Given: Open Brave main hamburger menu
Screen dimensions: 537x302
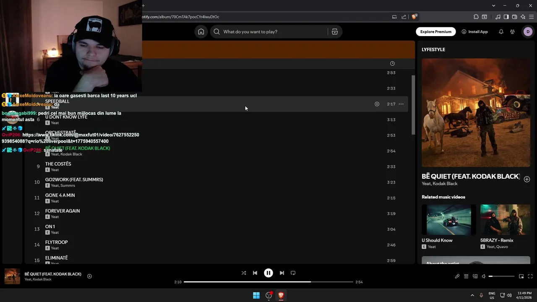Looking at the screenshot, I should [532, 17].
